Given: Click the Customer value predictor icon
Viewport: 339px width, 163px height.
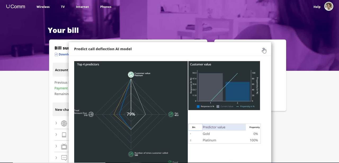Looking at the screenshot, I should [x=131, y=74].
